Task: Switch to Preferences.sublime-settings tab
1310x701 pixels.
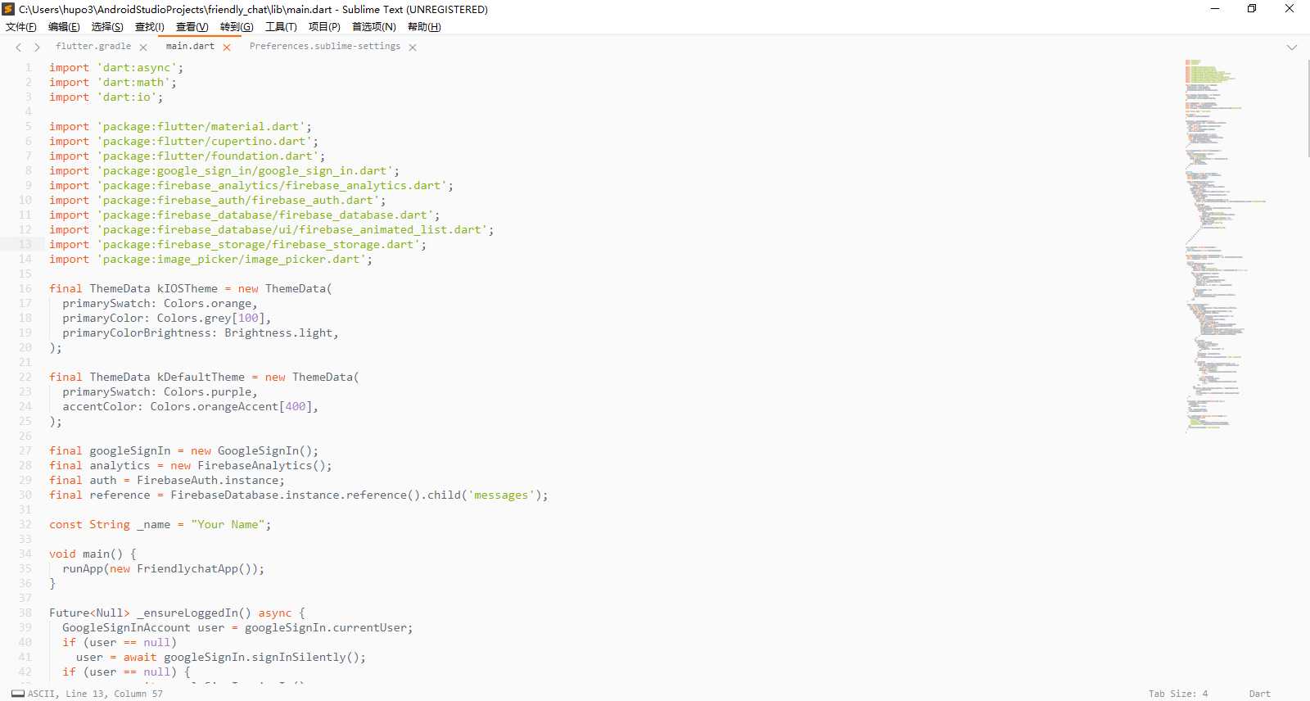Action: point(325,47)
